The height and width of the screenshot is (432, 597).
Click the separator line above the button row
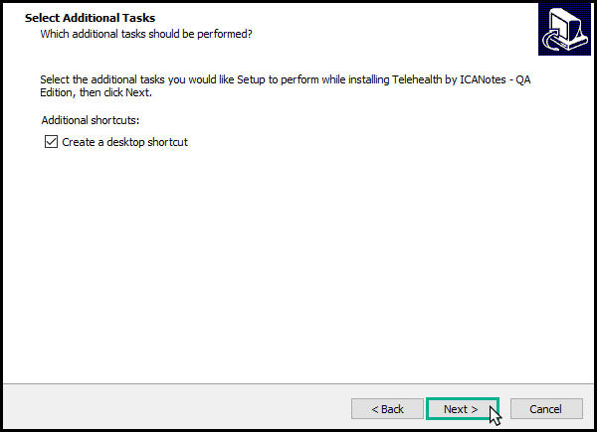pos(298,383)
